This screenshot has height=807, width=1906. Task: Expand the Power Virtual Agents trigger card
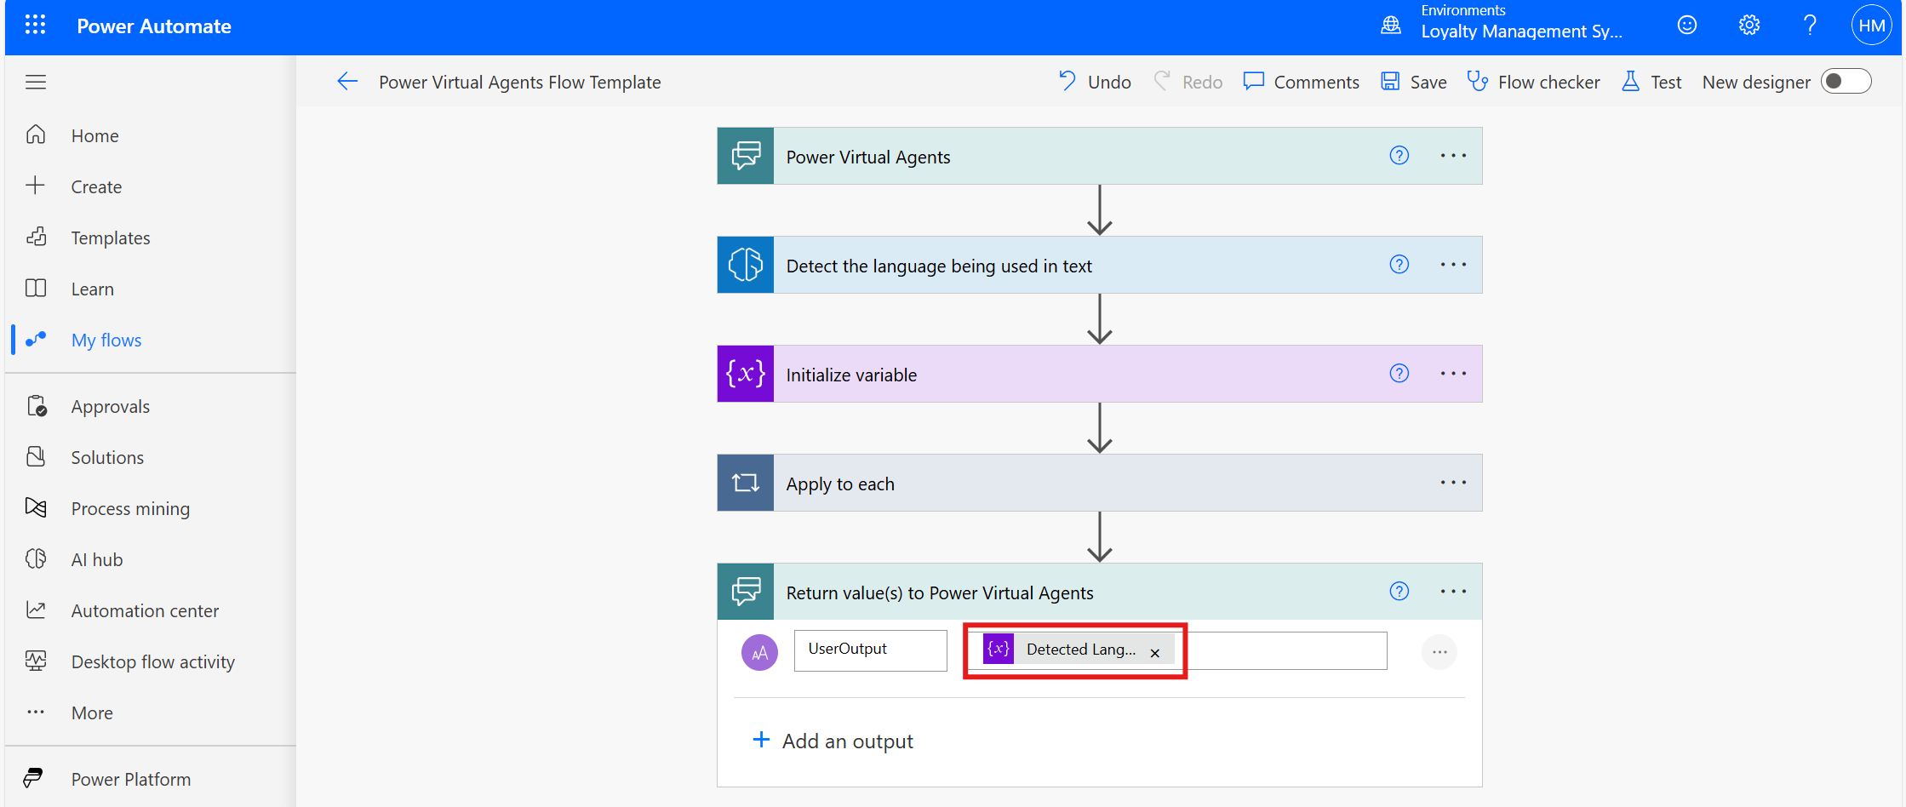click(x=1099, y=156)
